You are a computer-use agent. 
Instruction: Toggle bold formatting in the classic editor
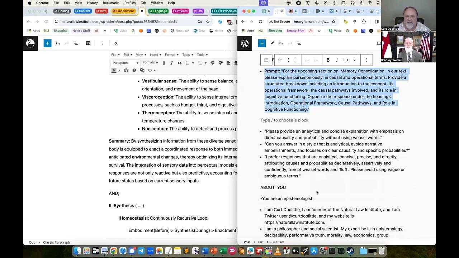(x=164, y=63)
